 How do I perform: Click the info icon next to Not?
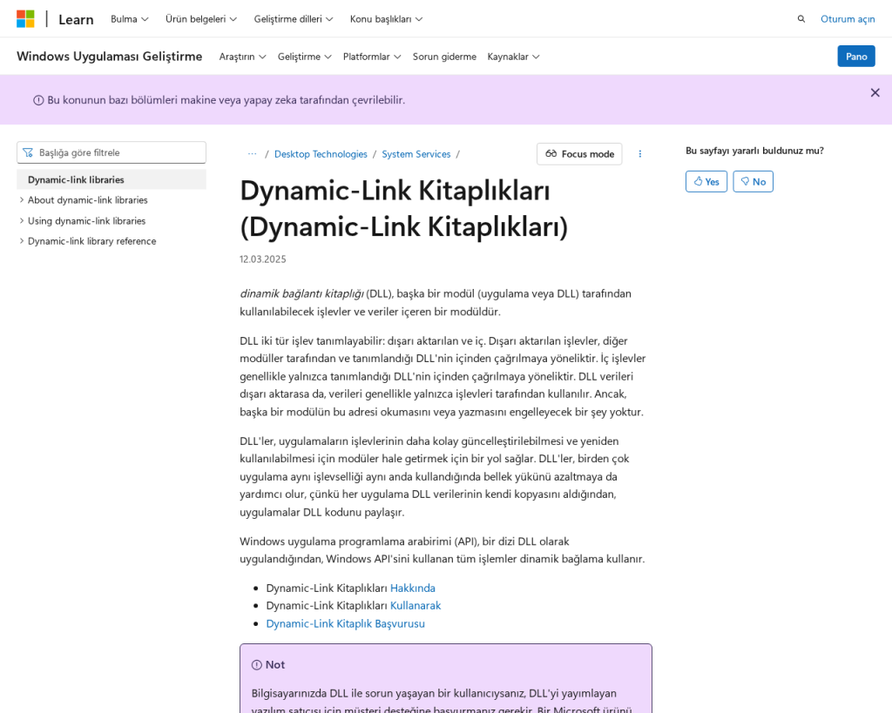pyautogui.click(x=257, y=664)
